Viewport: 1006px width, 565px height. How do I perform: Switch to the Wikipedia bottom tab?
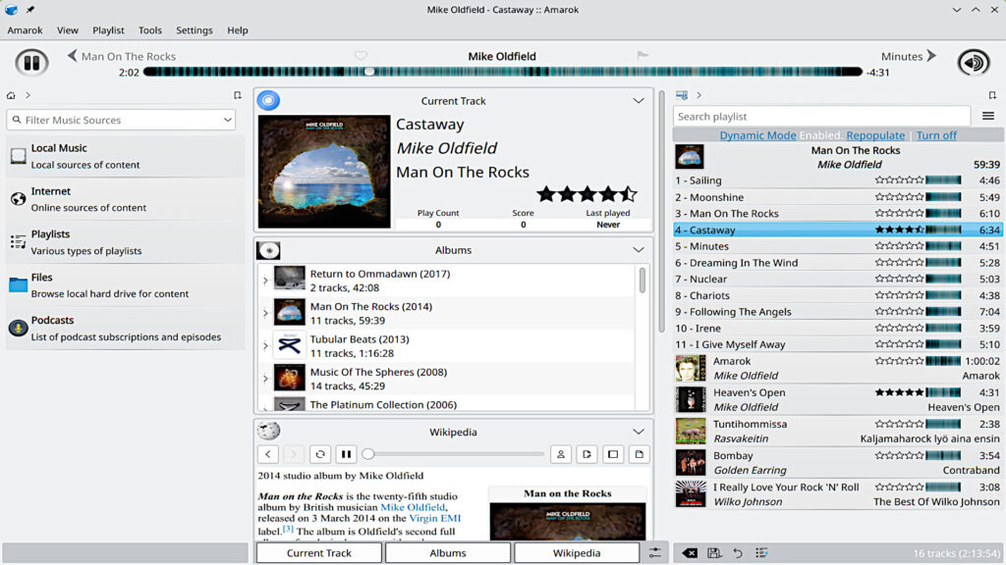pos(577,553)
